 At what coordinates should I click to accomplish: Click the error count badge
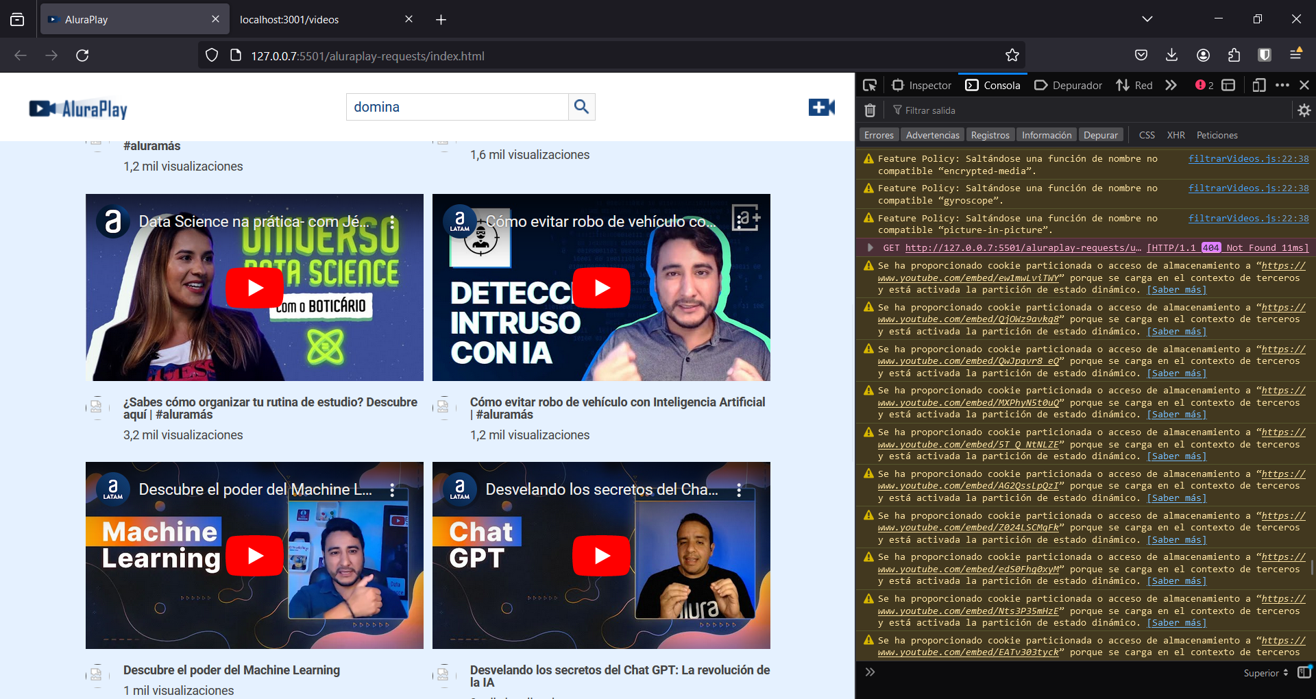[1204, 85]
